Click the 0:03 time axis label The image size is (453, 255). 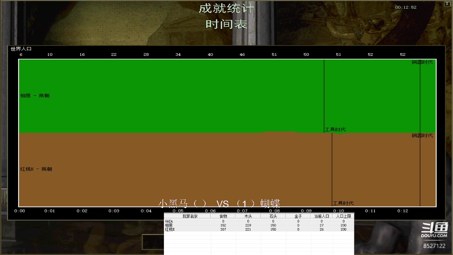114,211
